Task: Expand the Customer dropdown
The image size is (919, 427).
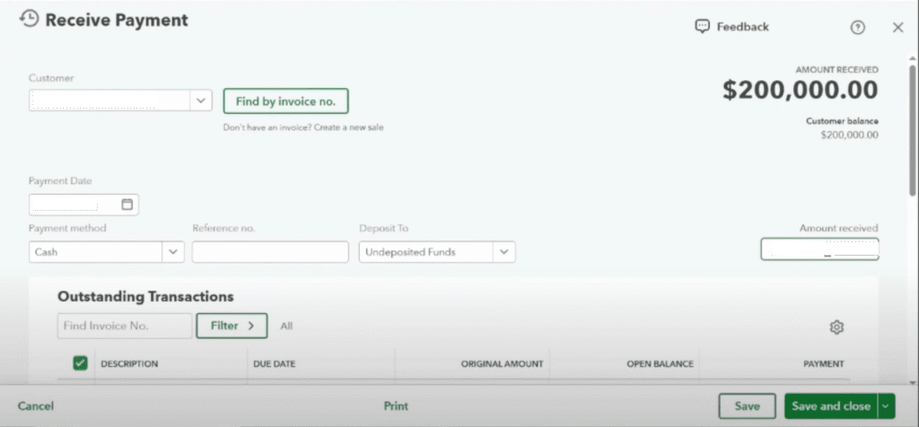Action: coord(200,100)
